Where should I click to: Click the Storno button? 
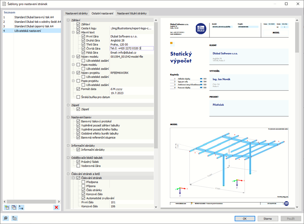click(268, 218)
